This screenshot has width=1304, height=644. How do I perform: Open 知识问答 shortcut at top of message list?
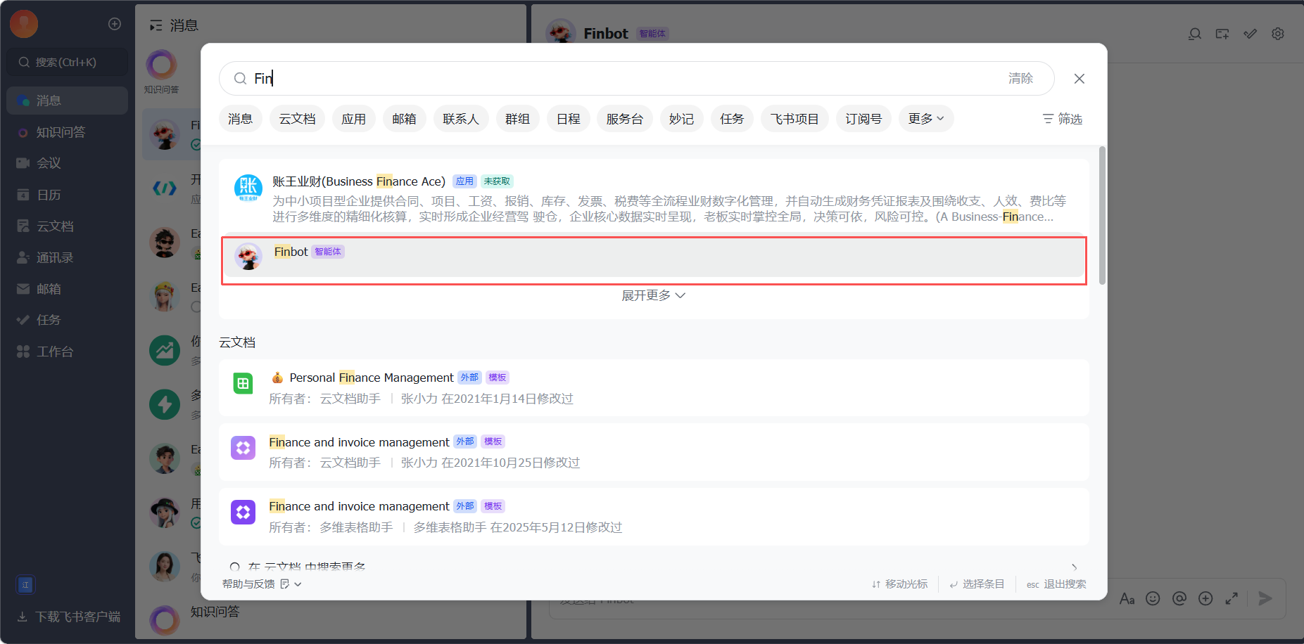coord(161,71)
